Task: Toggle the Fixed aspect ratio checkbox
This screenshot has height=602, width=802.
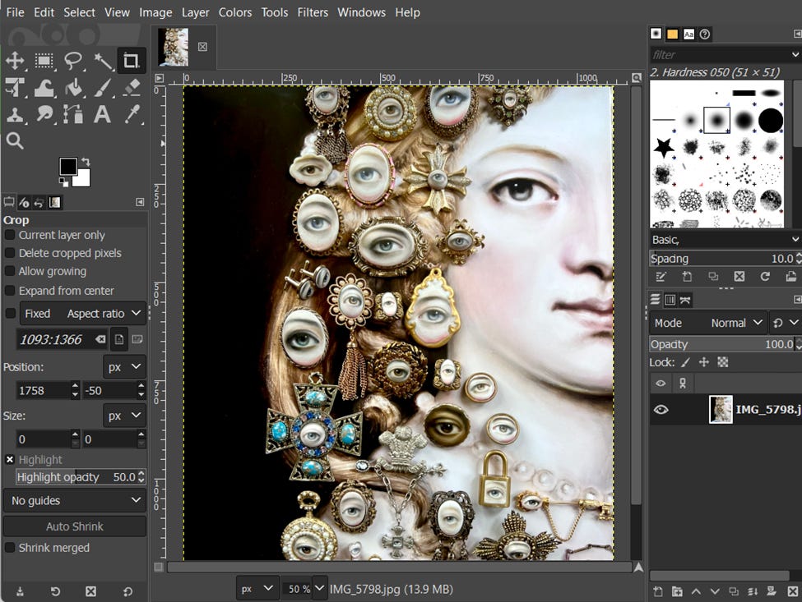Action: click(10, 313)
